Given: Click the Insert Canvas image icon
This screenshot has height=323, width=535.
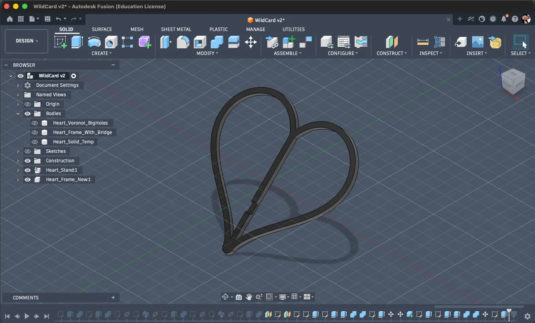Looking at the screenshot, I should click(478, 42).
